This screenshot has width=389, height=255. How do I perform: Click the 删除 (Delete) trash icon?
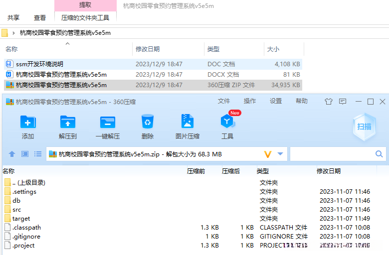[148, 122]
